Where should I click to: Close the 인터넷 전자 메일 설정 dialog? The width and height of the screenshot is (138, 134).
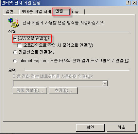click(x=134, y=3)
